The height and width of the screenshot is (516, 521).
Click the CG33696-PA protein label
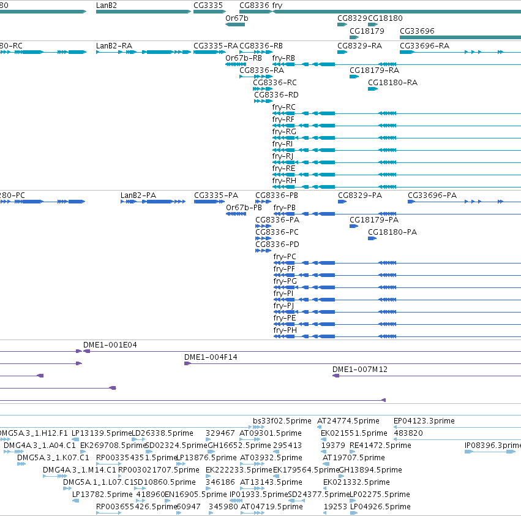[432, 195]
